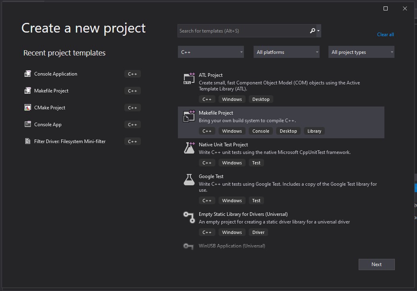Select the WinUSB Application (Universal) title
The height and width of the screenshot is (291, 417).
[231, 246]
